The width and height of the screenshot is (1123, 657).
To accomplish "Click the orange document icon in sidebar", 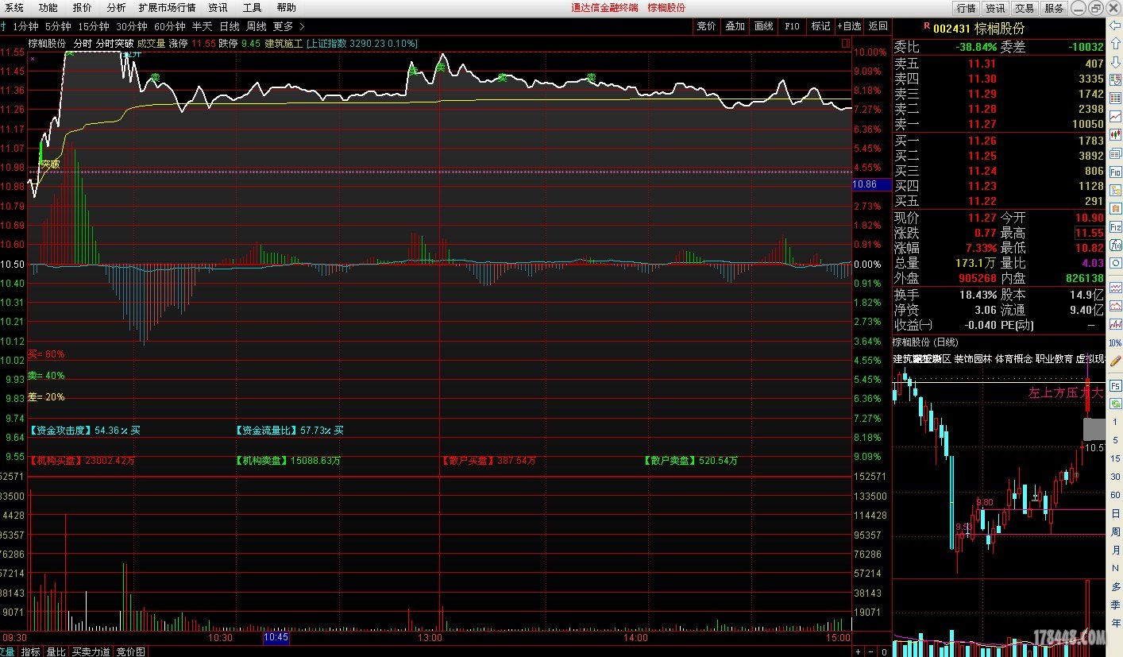I will [1116, 207].
